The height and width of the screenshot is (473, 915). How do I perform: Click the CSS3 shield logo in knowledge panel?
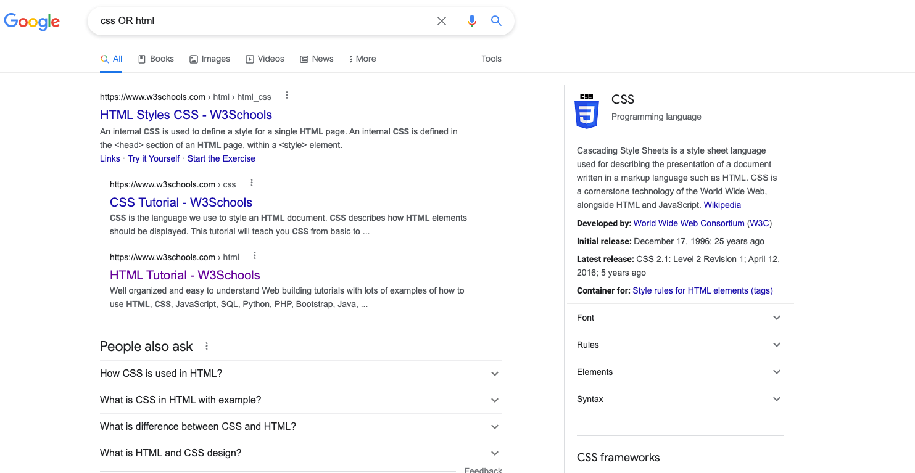(587, 111)
